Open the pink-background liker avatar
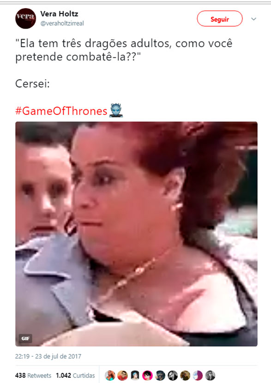This screenshot has height=383, width=271. pyautogui.click(x=147, y=376)
